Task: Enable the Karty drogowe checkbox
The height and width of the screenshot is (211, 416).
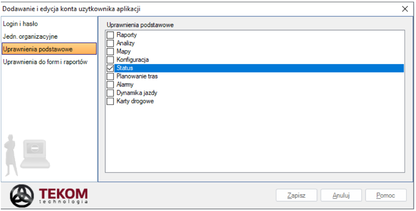Action: coord(110,101)
